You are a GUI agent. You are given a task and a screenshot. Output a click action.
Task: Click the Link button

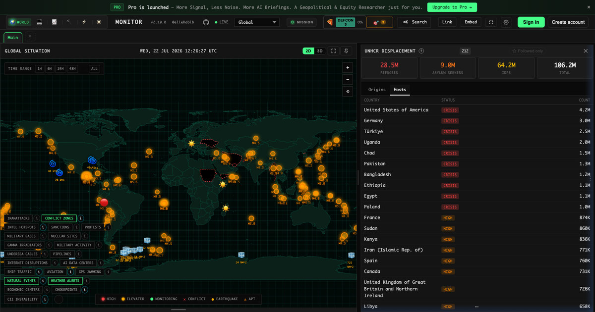coord(447,22)
